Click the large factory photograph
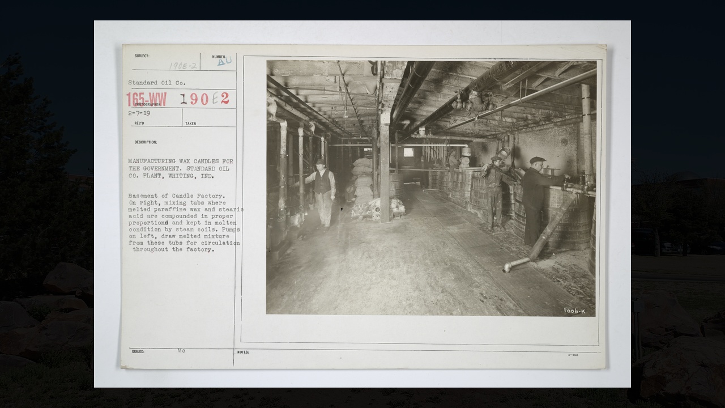This screenshot has width=725, height=408. tap(431, 188)
